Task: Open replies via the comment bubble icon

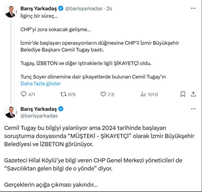Action: point(24,94)
